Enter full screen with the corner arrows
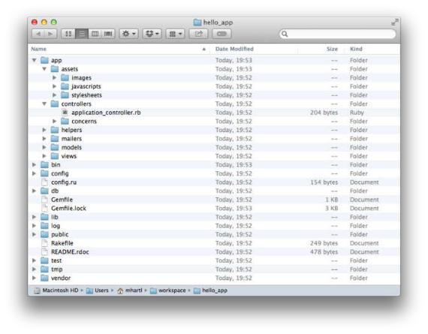Screen dimensions: 428x334 394,22
